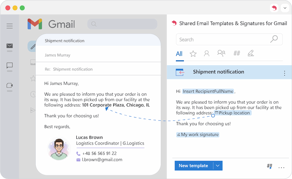The width and height of the screenshot is (292, 179).
Task: Switch to the signatures pen tab
Action: tap(251, 53)
